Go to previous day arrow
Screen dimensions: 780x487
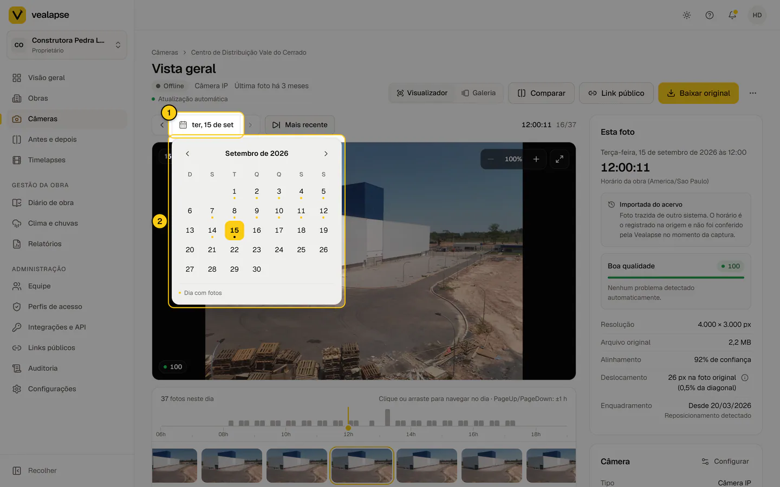point(161,125)
